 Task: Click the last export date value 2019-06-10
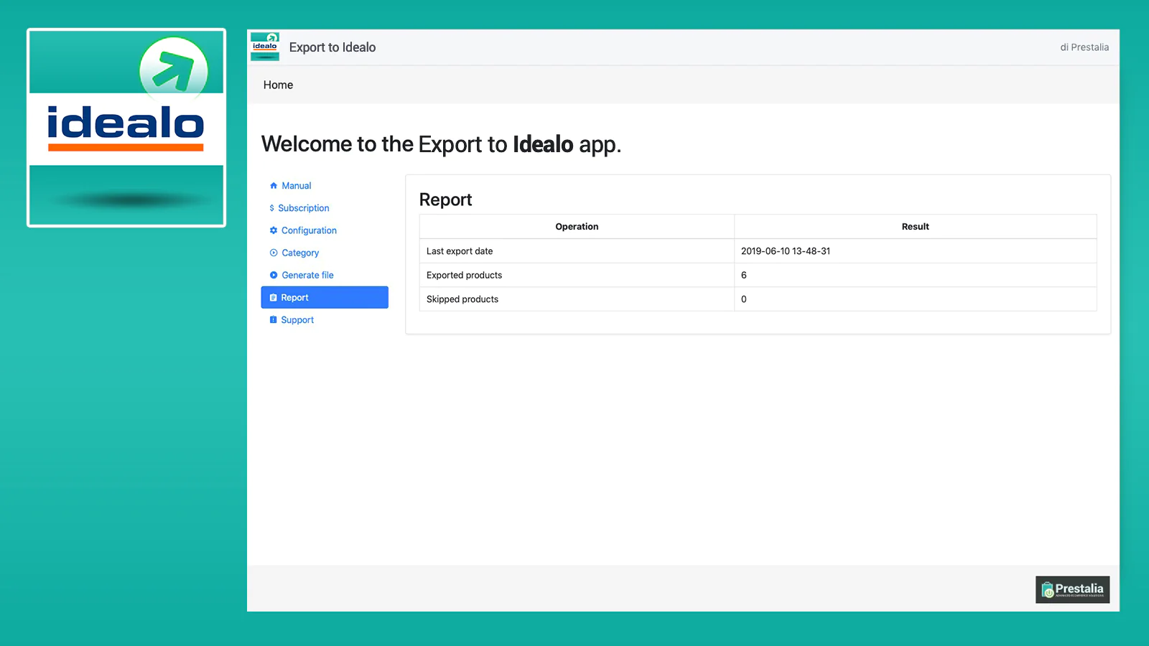point(786,251)
